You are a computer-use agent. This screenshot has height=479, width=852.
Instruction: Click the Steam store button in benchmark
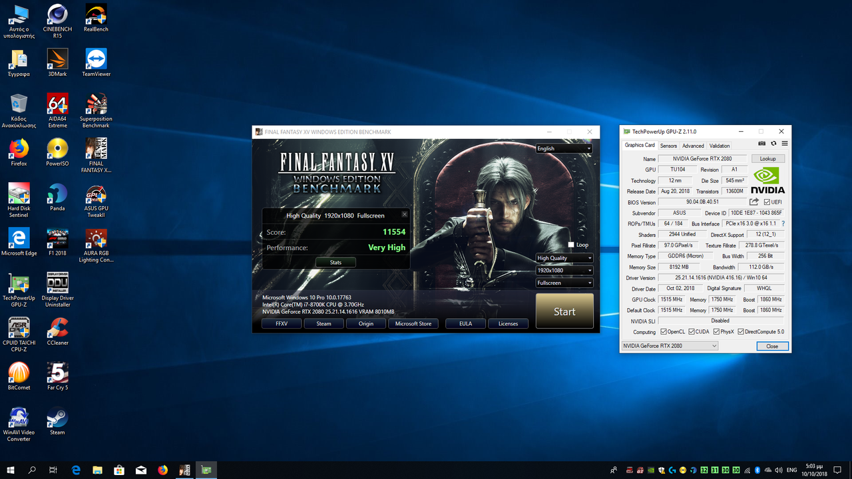point(323,324)
